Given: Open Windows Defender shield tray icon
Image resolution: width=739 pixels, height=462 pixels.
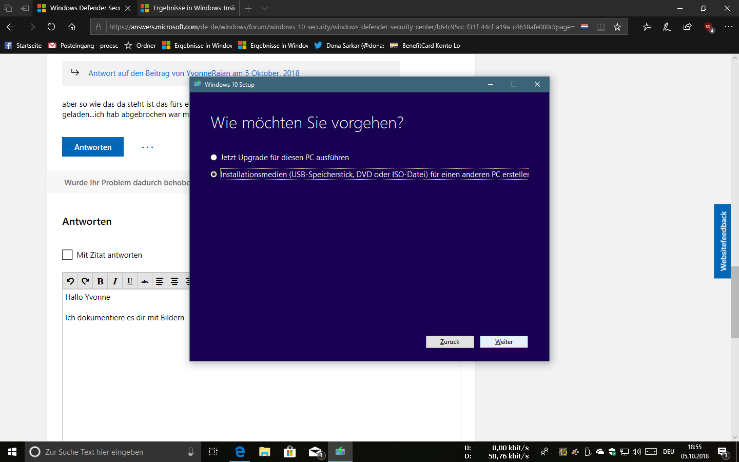Looking at the screenshot, I should [x=612, y=452].
